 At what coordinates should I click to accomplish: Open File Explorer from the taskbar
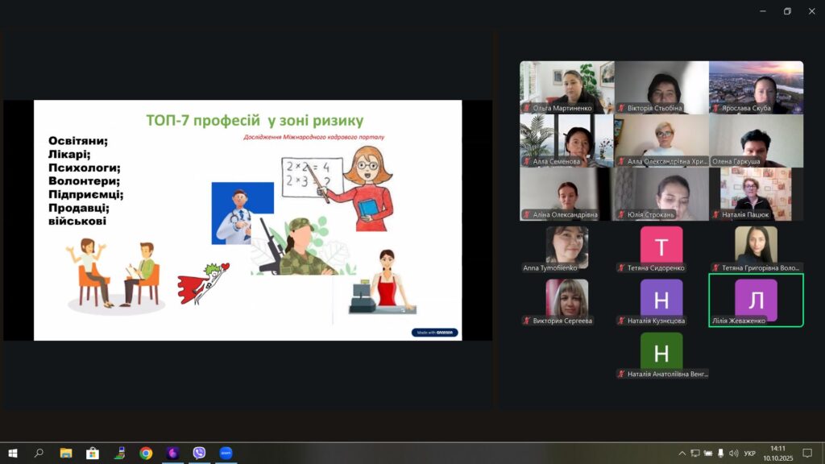pyautogui.click(x=66, y=453)
